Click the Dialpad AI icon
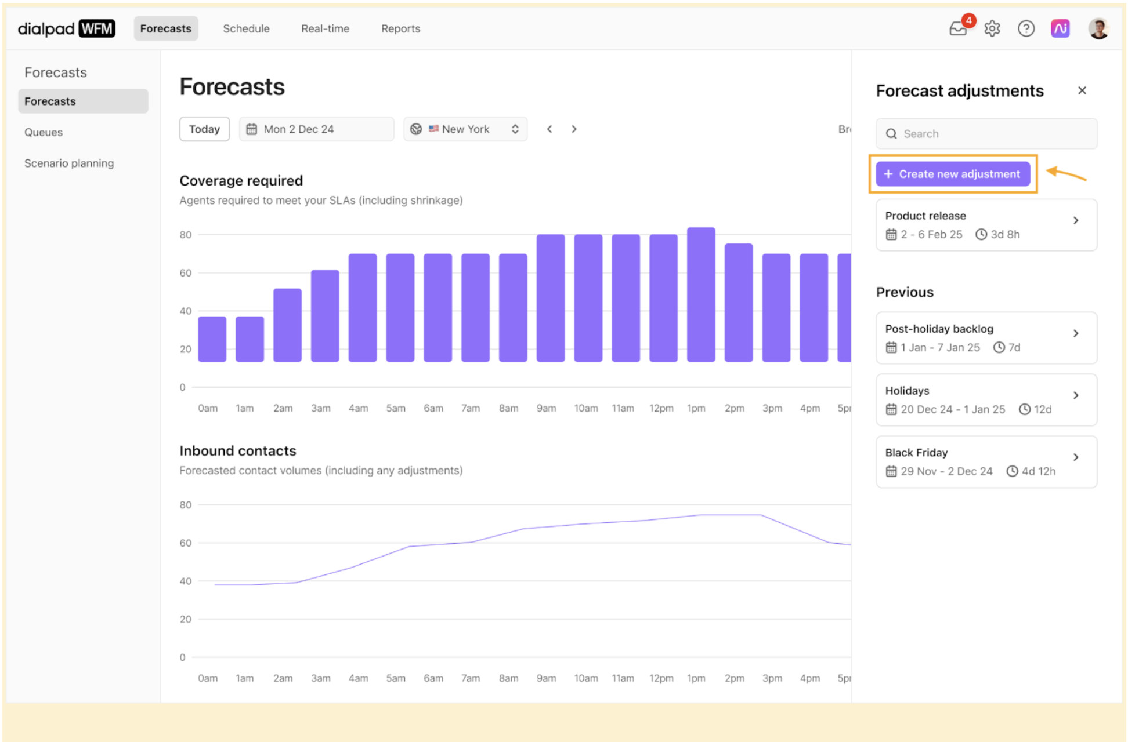Image resolution: width=1128 pixels, height=742 pixels. click(x=1060, y=28)
